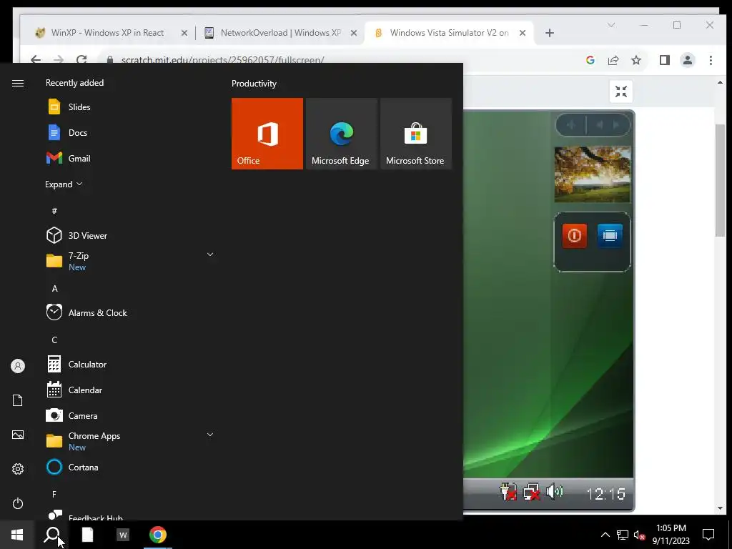This screenshot has width=732, height=549.
Task: Toggle the Chrome side panel icon
Action: pyautogui.click(x=665, y=60)
